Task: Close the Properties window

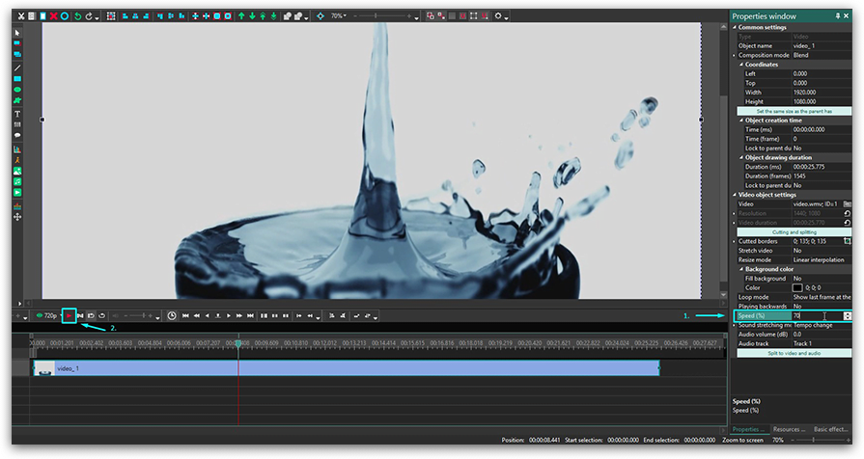Action: (847, 16)
